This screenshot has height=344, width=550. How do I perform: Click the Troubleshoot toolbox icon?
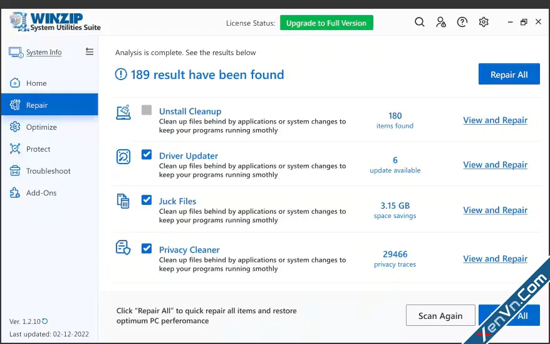click(15, 170)
